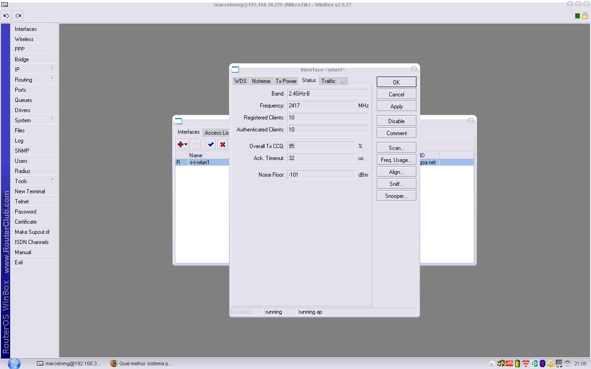This screenshot has height=369, width=591.
Task: Open the Start menu orb
Action: coord(14,363)
